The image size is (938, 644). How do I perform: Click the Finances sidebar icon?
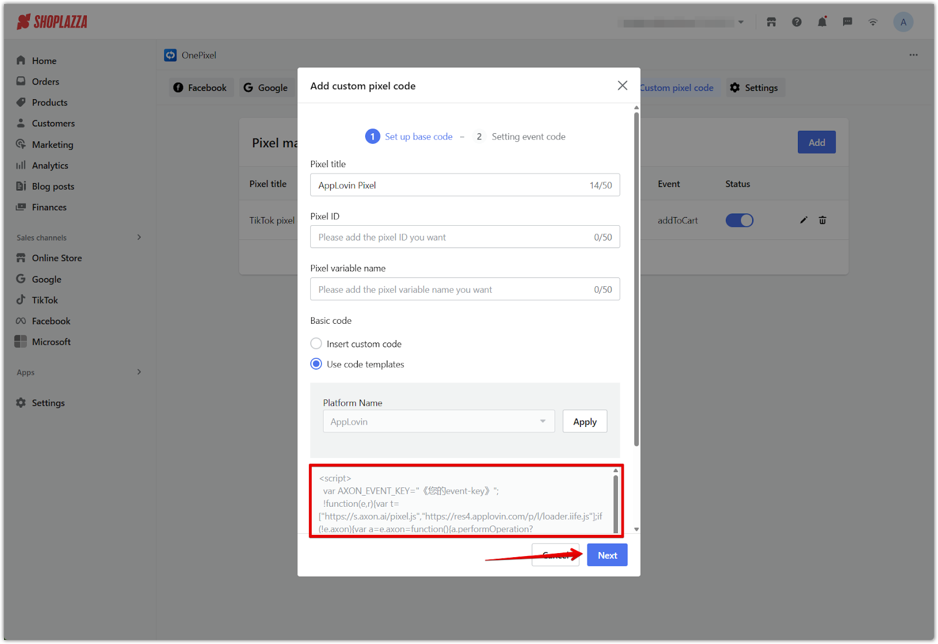(x=21, y=207)
